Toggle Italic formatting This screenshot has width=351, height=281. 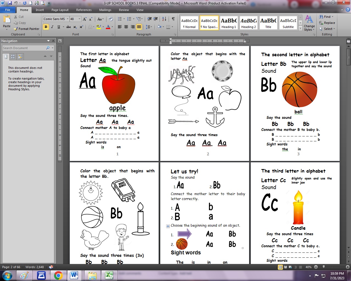(x=52, y=27)
